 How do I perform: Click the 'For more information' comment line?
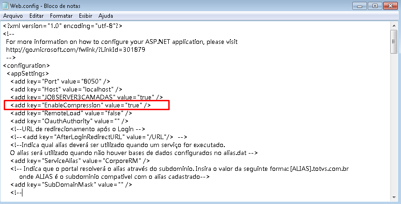(122, 42)
